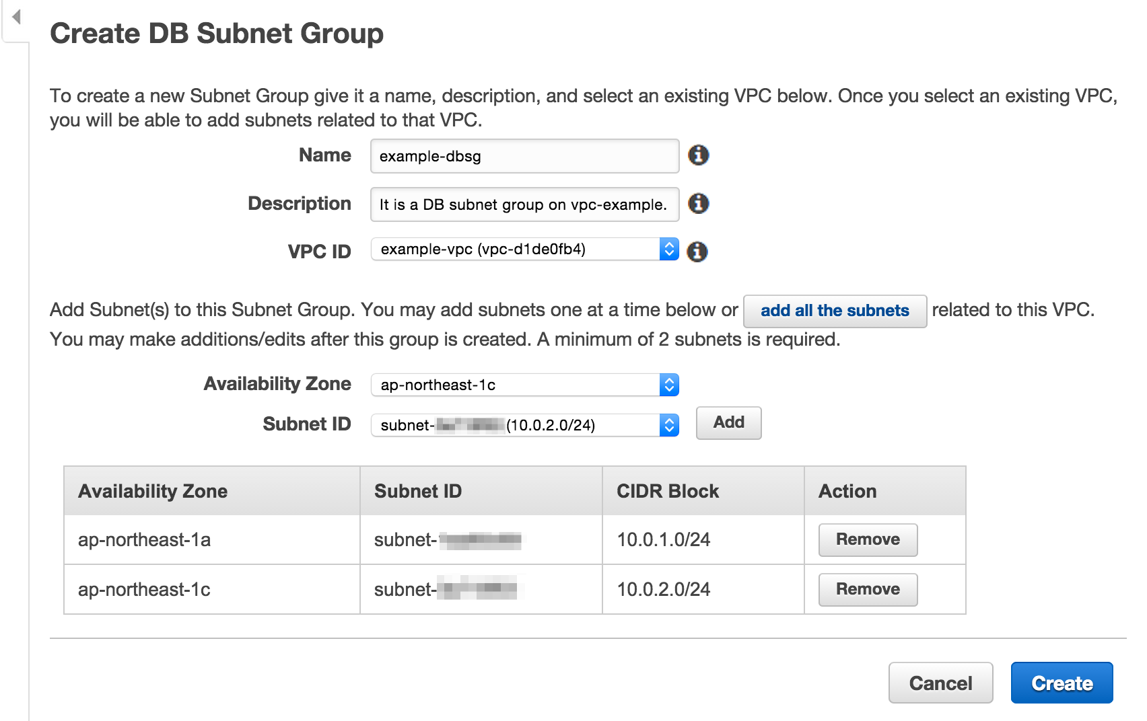
Task: Click the Name input field
Action: [524, 156]
